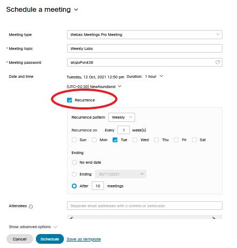
Task: Click the Meeting topic field
Action: [145, 48]
